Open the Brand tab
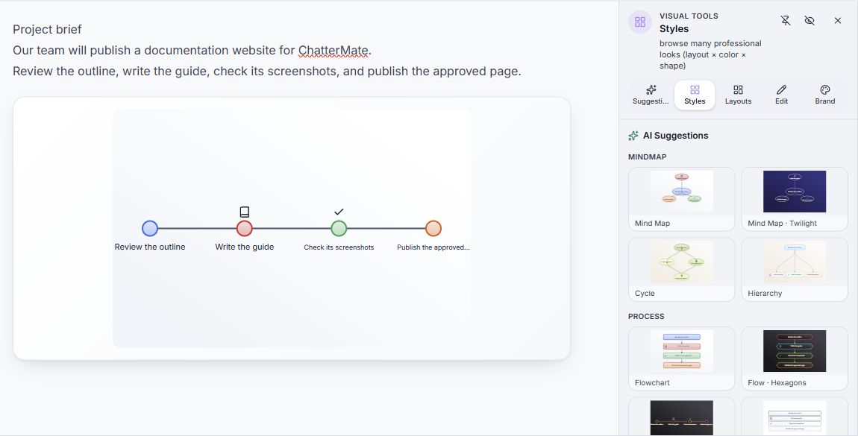The image size is (858, 436). point(824,95)
